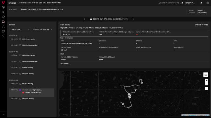This screenshot has height=118, width=211.
Task: Open the OpenStreetMap attribution link
Action: coord(192,115)
